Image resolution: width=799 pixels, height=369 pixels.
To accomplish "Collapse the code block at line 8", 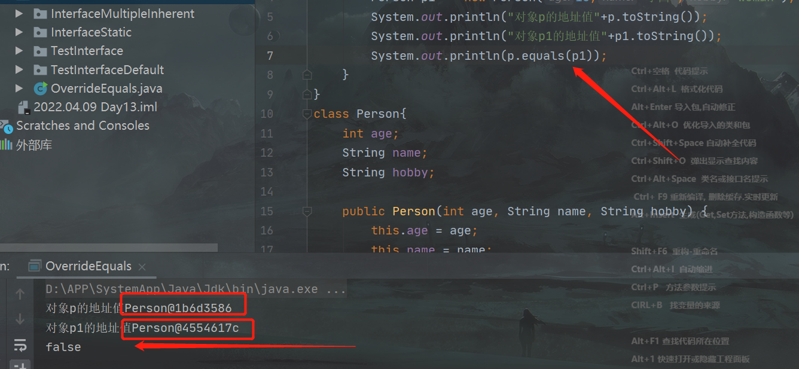I will (307, 74).
